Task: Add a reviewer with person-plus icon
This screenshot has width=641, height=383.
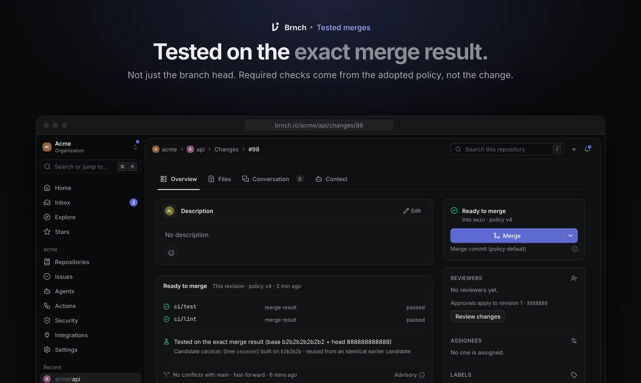Action: tap(574, 278)
